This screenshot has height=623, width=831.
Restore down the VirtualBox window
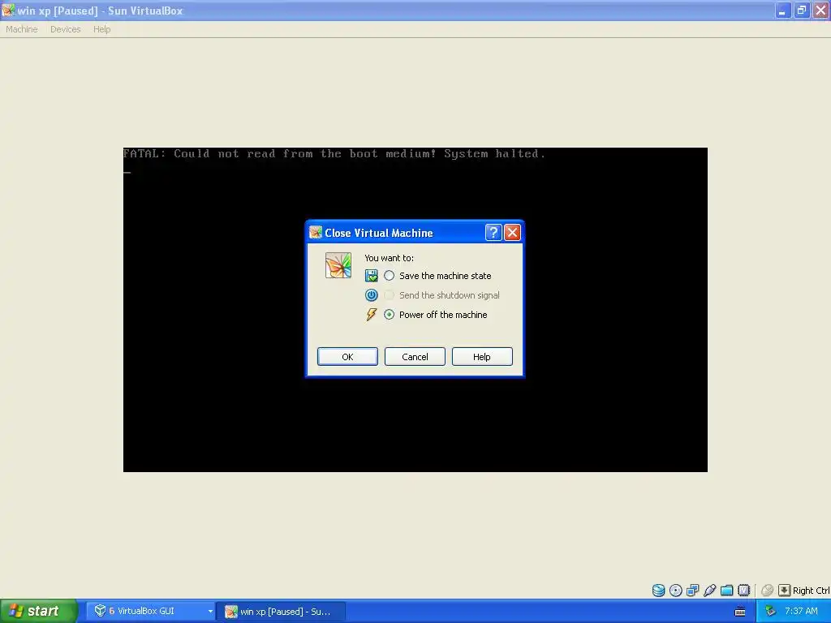click(x=802, y=11)
